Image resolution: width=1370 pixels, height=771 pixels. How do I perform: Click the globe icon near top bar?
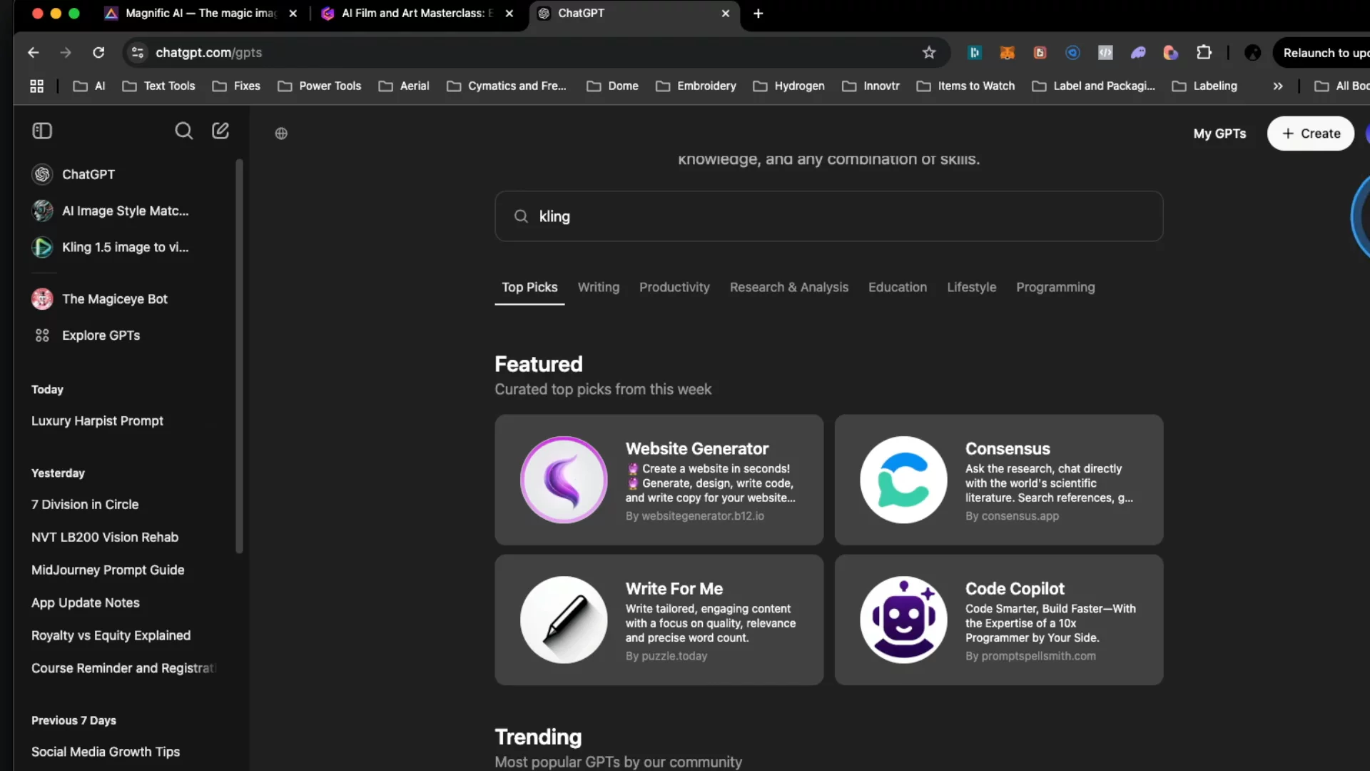tap(281, 133)
